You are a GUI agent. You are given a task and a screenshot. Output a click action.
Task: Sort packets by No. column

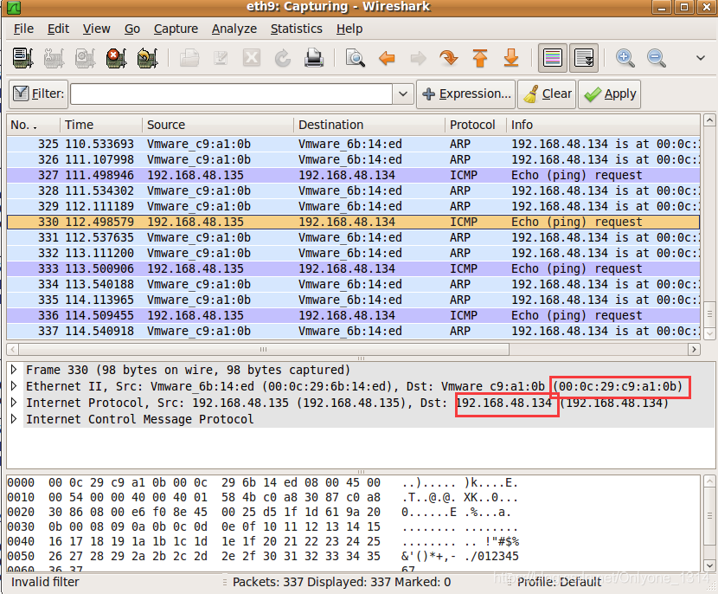34,125
